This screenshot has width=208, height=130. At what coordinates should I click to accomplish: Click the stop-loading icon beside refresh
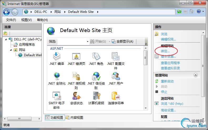[185, 12]
